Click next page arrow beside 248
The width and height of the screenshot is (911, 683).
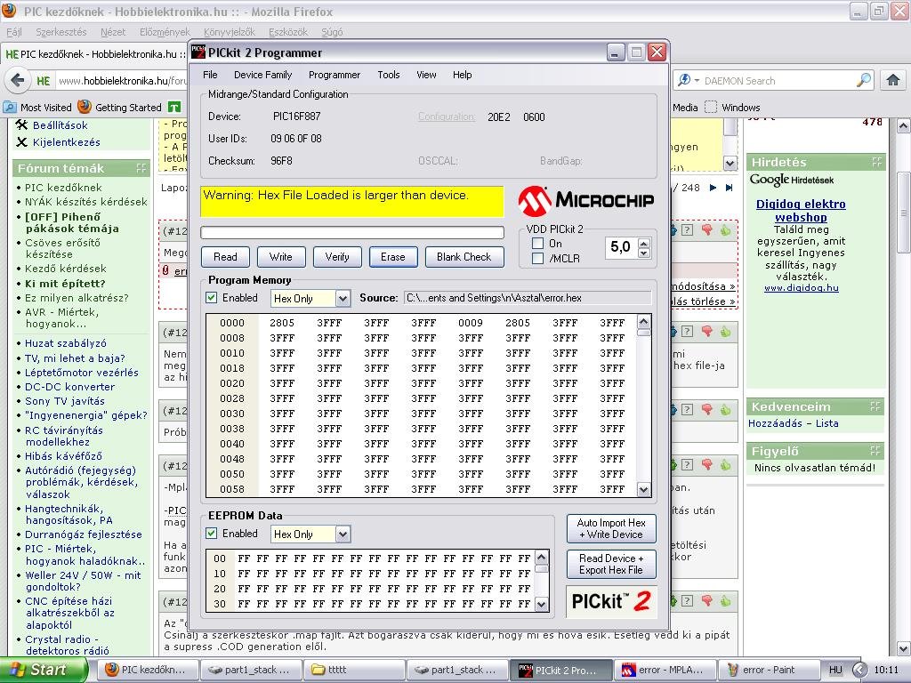(x=713, y=188)
